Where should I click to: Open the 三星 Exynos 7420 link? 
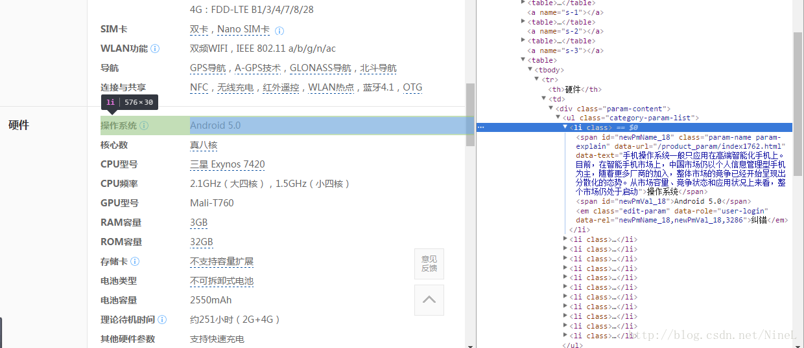tap(228, 164)
